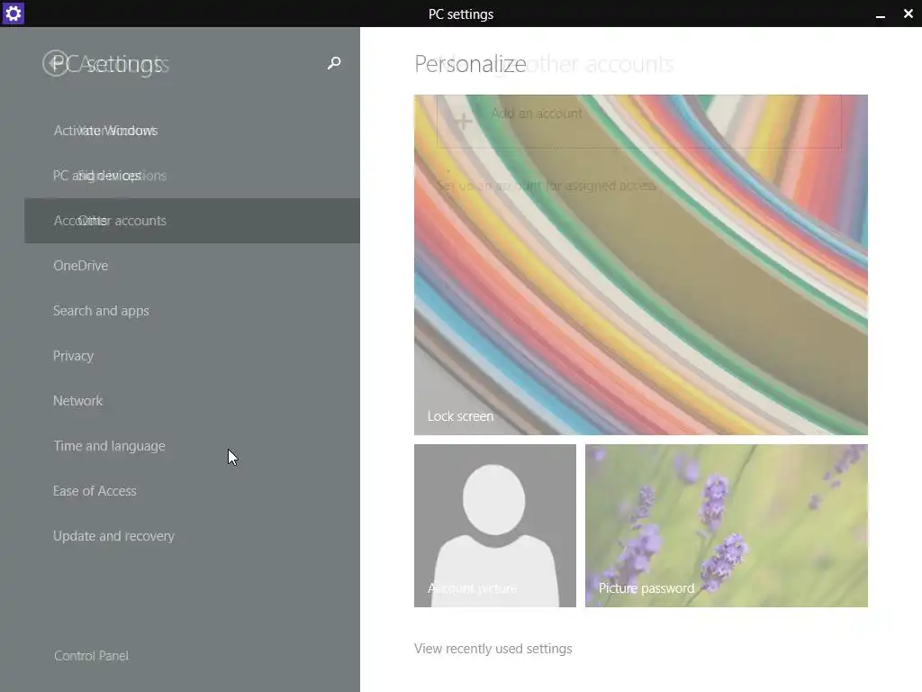Open OneDrive settings
The width and height of the screenshot is (922, 692).
click(80, 266)
